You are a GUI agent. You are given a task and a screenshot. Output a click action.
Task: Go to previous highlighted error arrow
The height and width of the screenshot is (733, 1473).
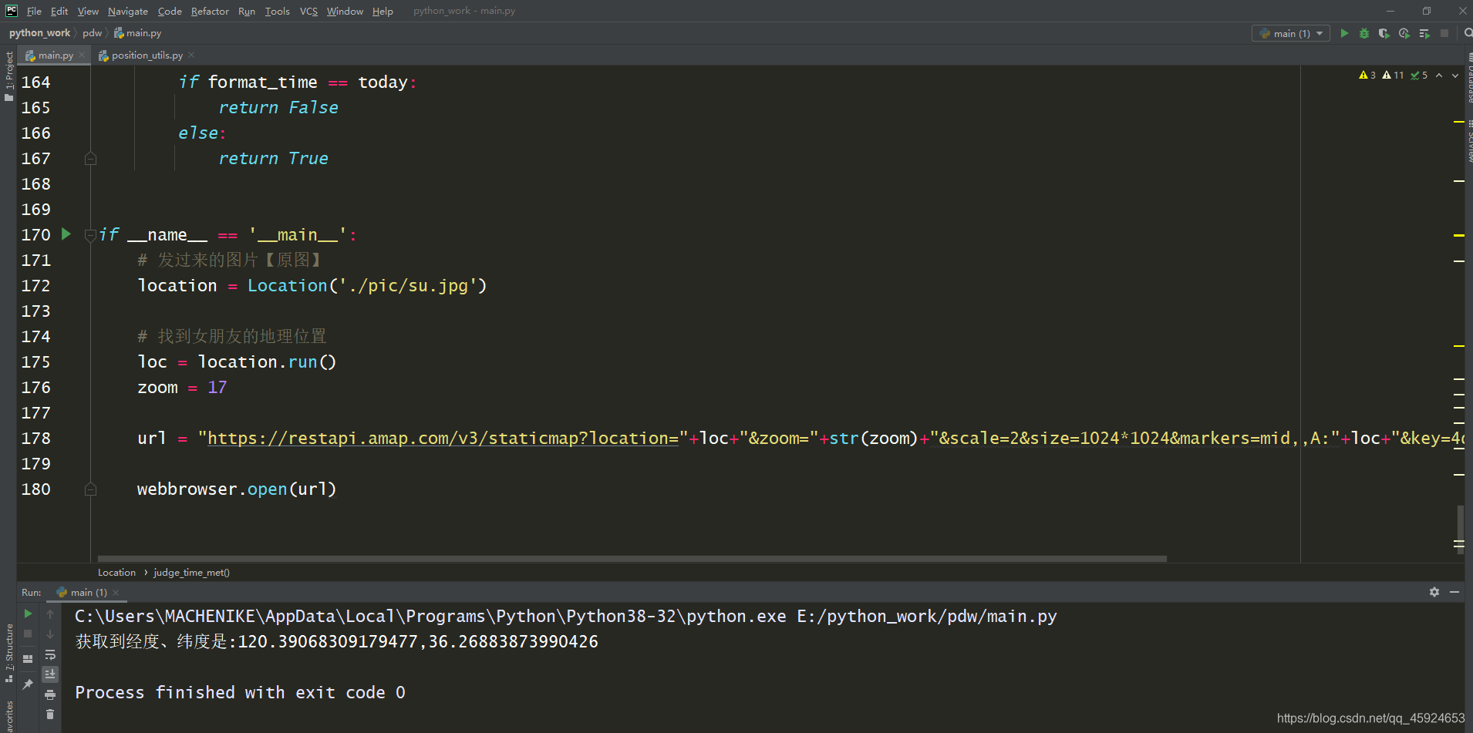pos(1439,75)
